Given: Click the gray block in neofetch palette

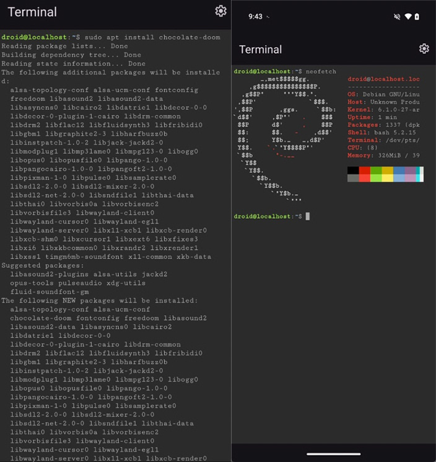Looking at the screenshot, I should (353, 178).
